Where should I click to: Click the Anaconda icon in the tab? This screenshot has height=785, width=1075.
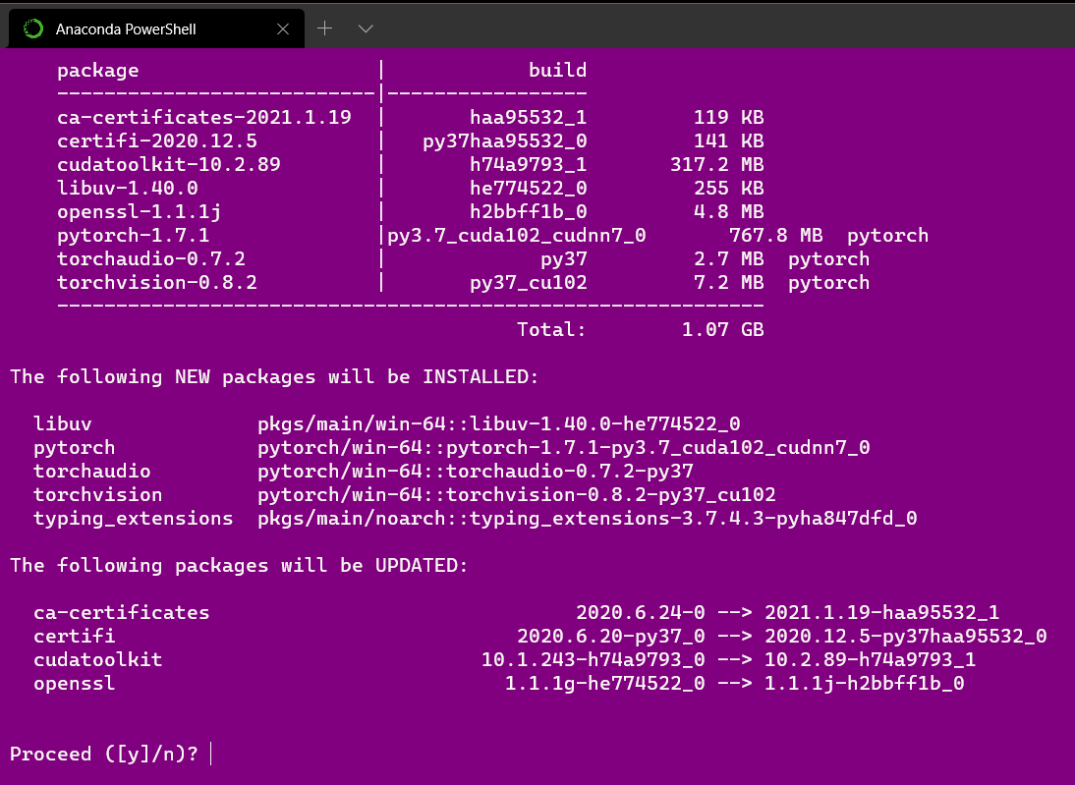[33, 28]
